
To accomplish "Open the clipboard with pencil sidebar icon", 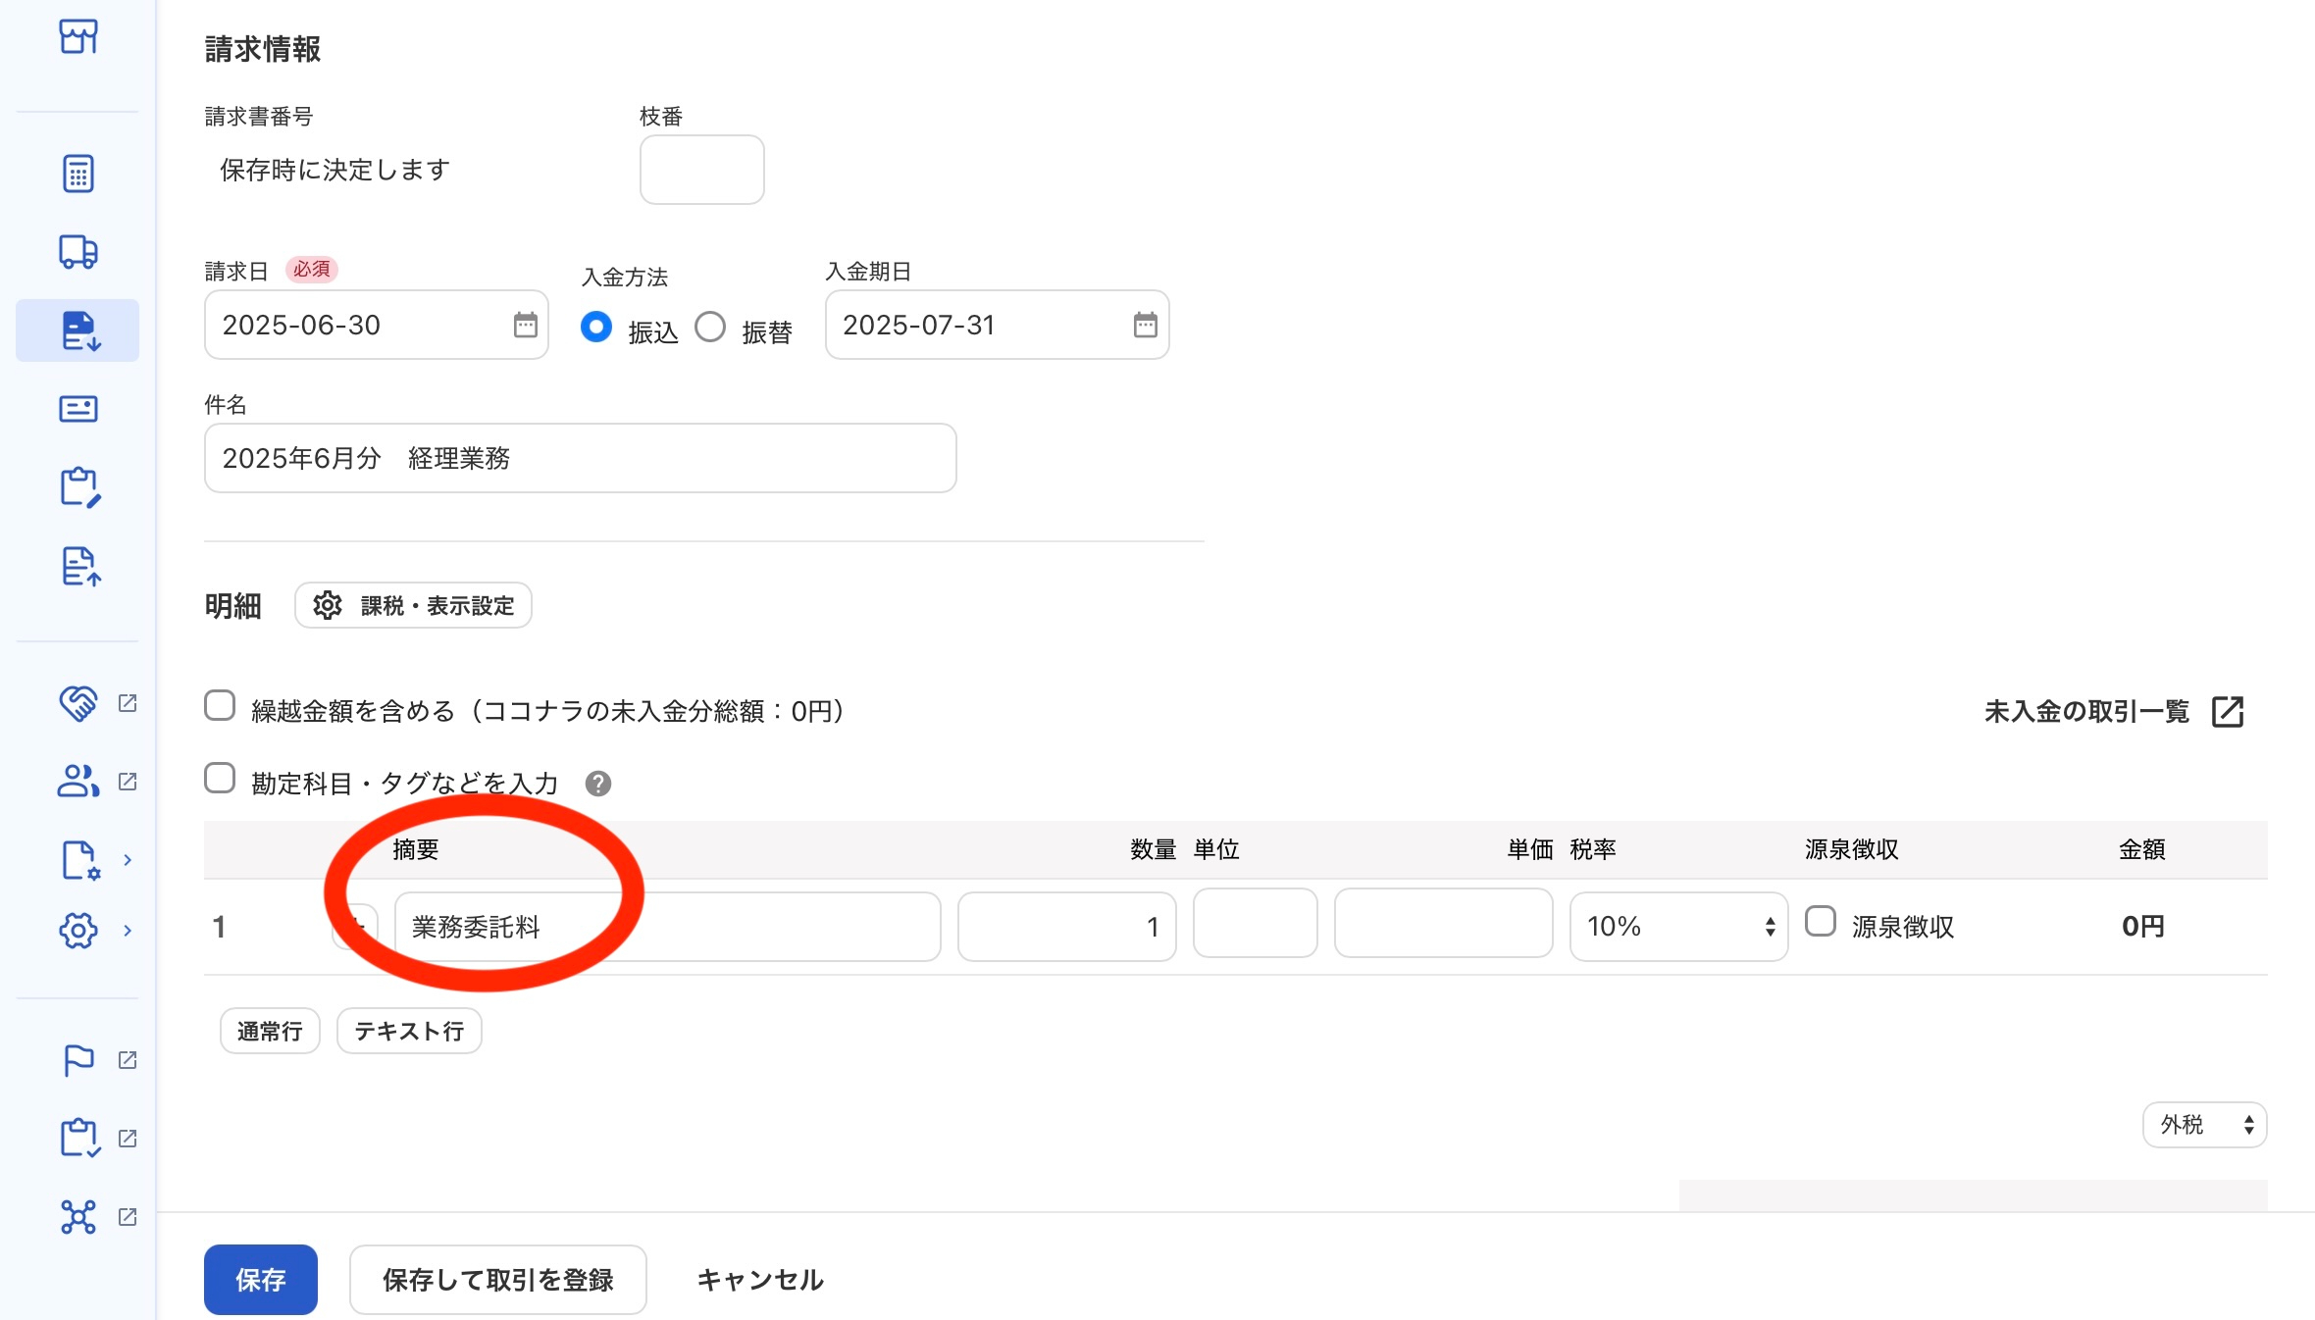I will [x=79, y=487].
